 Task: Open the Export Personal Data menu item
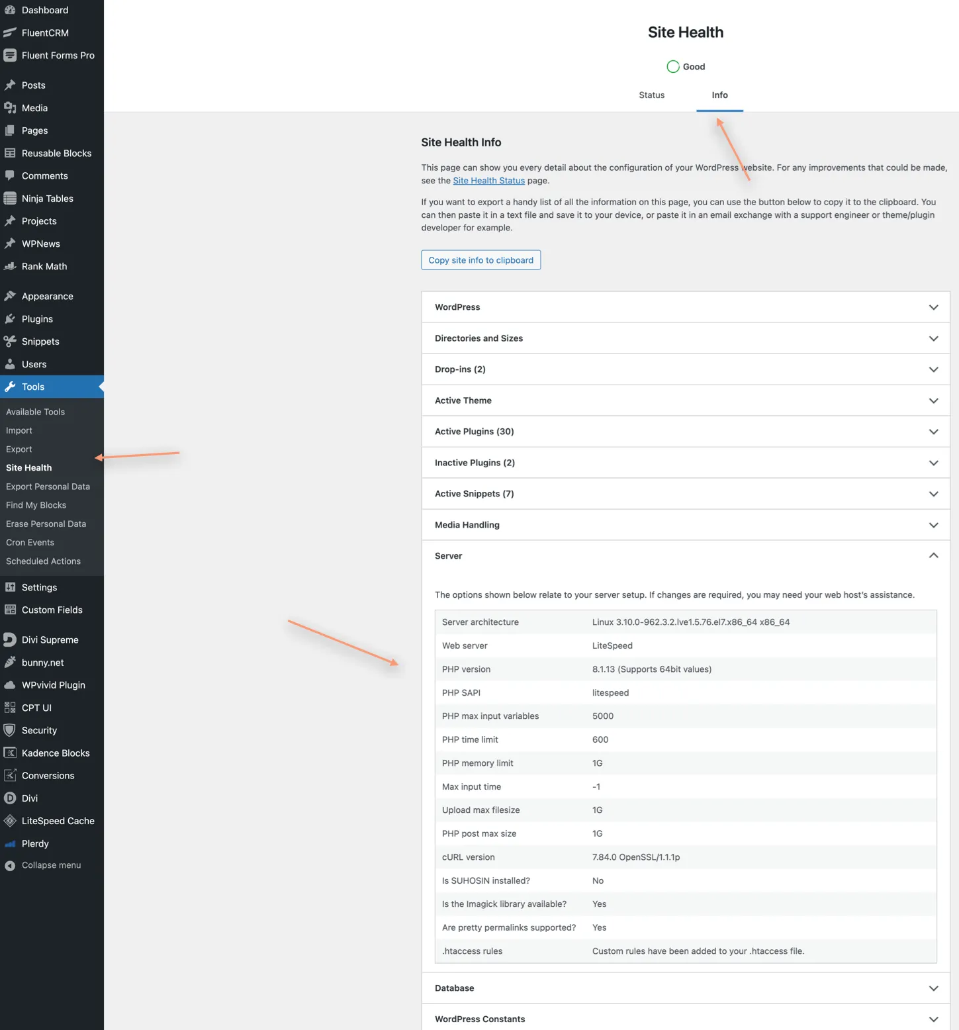(48, 486)
